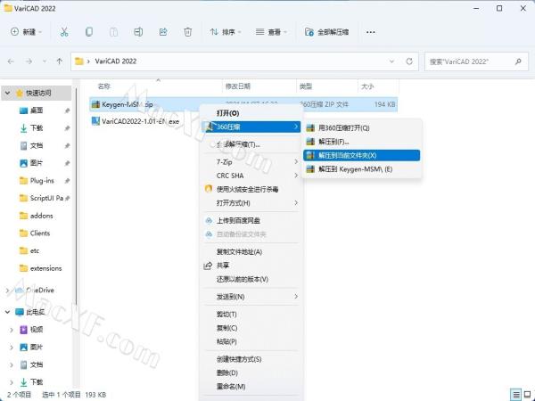Go back with the left arrow

coord(11,61)
